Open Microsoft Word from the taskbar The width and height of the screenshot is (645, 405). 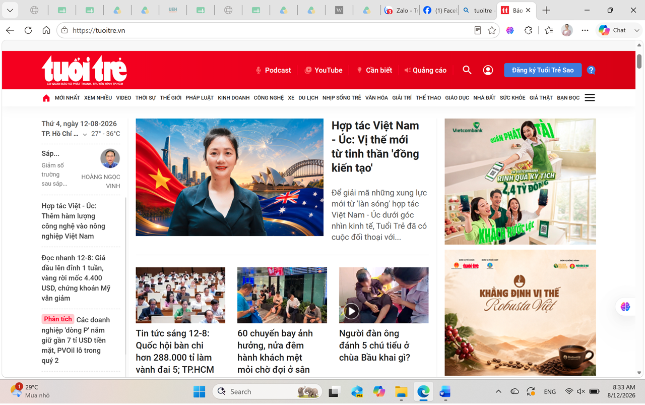(x=445, y=391)
